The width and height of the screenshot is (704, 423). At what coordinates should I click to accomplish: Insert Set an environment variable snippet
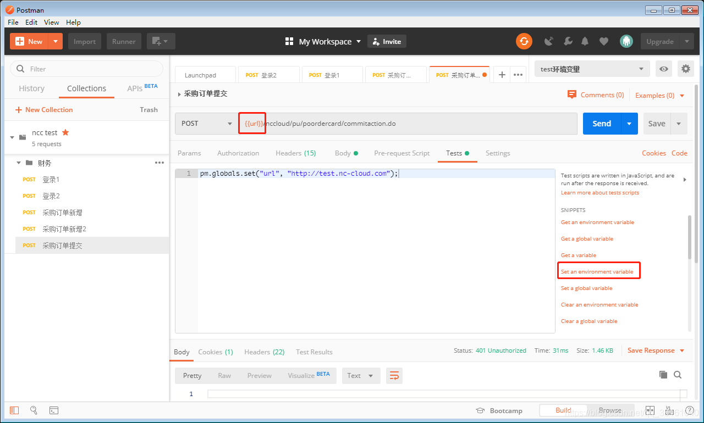[597, 271]
